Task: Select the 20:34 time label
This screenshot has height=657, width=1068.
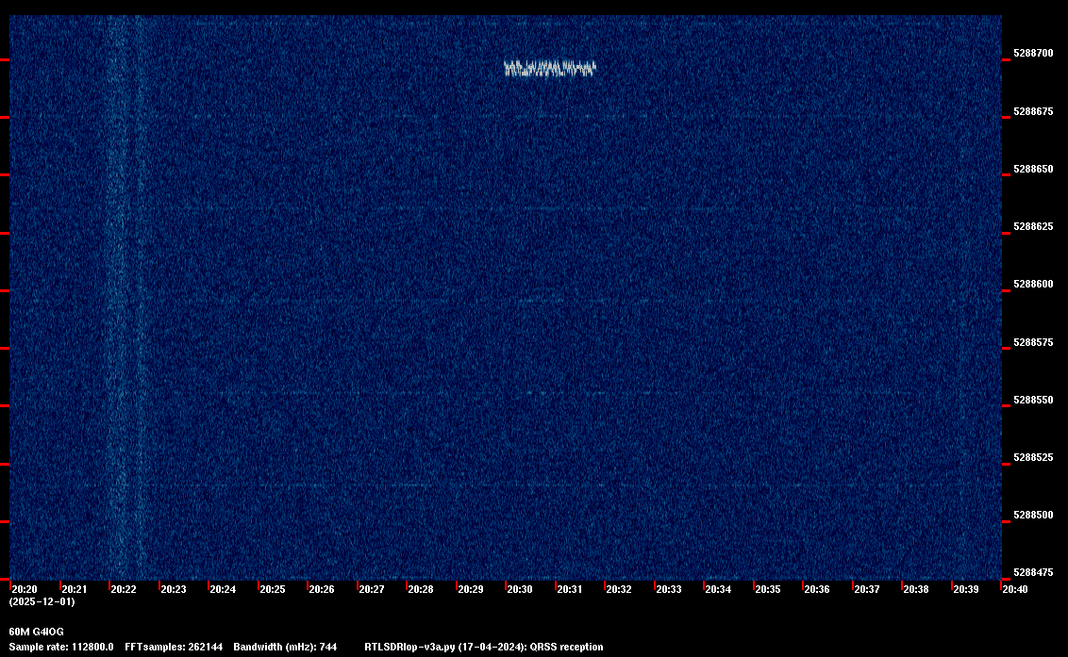Action: (x=718, y=589)
